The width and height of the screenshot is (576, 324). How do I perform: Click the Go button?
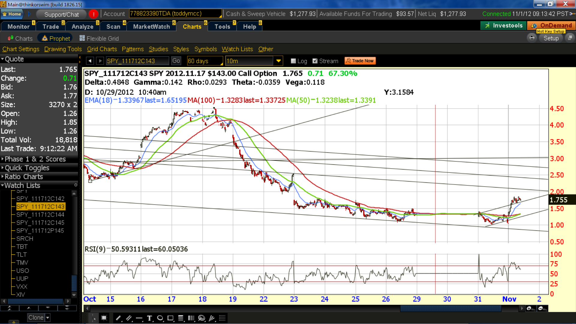point(176,61)
